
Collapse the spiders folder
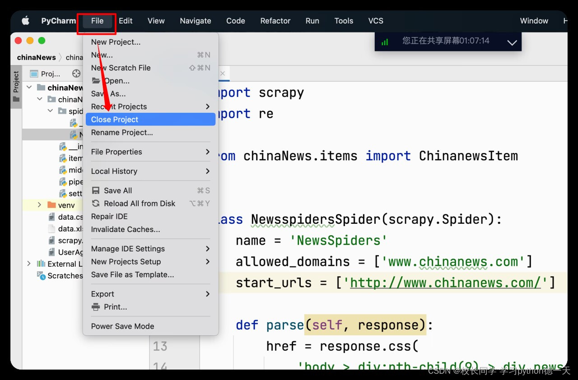pyautogui.click(x=50, y=111)
